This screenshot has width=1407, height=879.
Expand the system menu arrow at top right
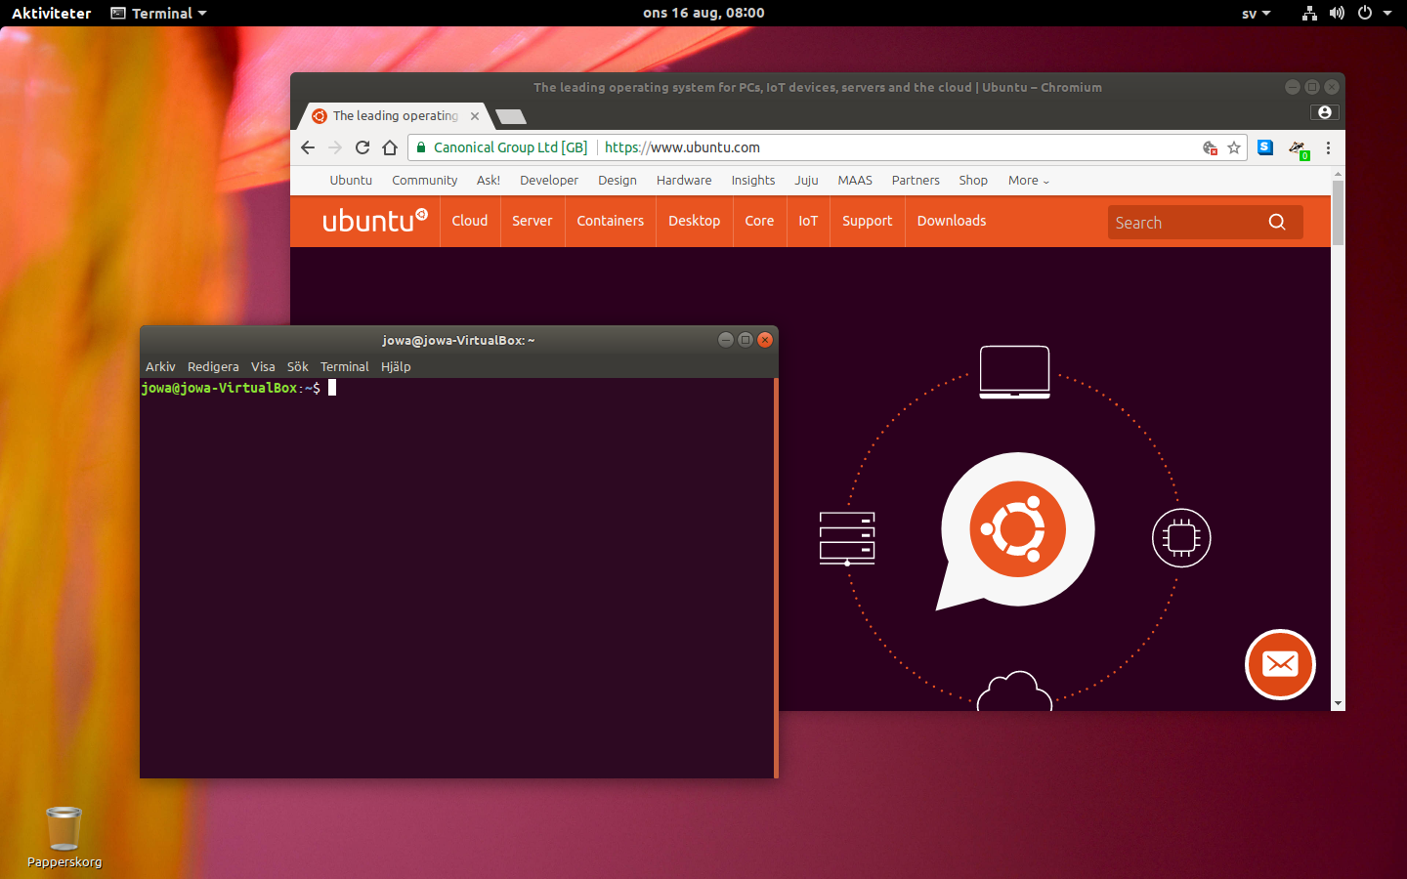[1387, 13]
